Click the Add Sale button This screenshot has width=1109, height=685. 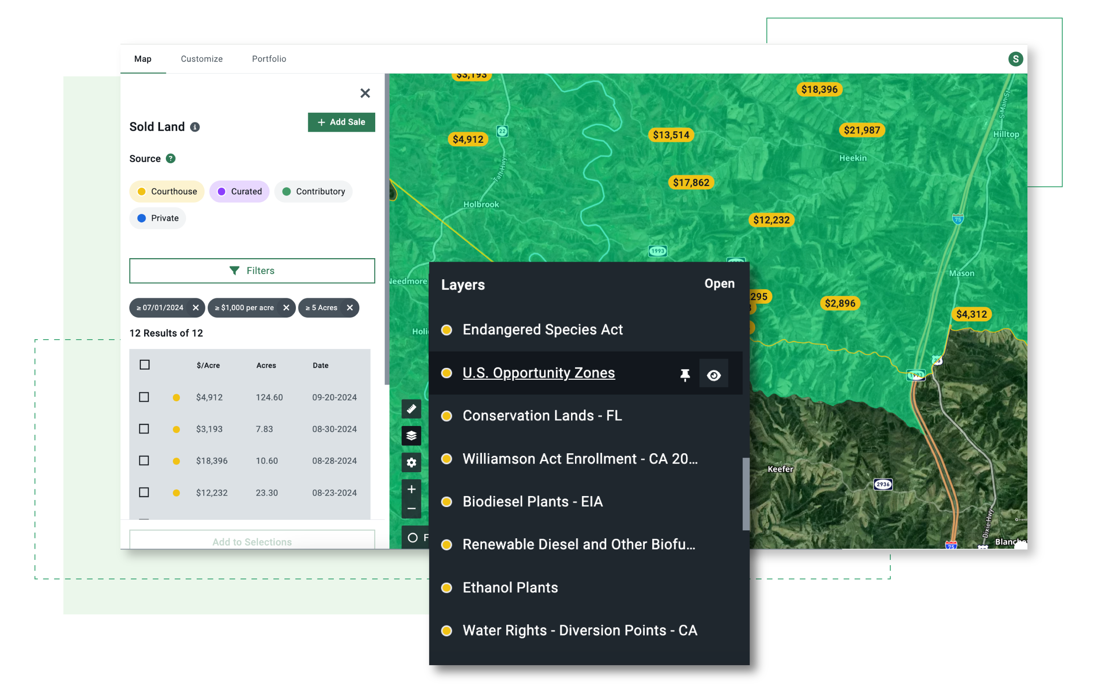(341, 122)
